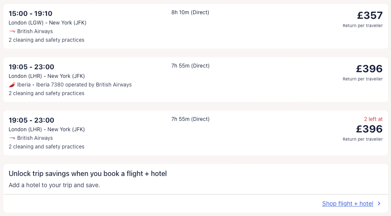
Task: Open cleaning and safety practices for the £357 flight
Action: [46, 40]
